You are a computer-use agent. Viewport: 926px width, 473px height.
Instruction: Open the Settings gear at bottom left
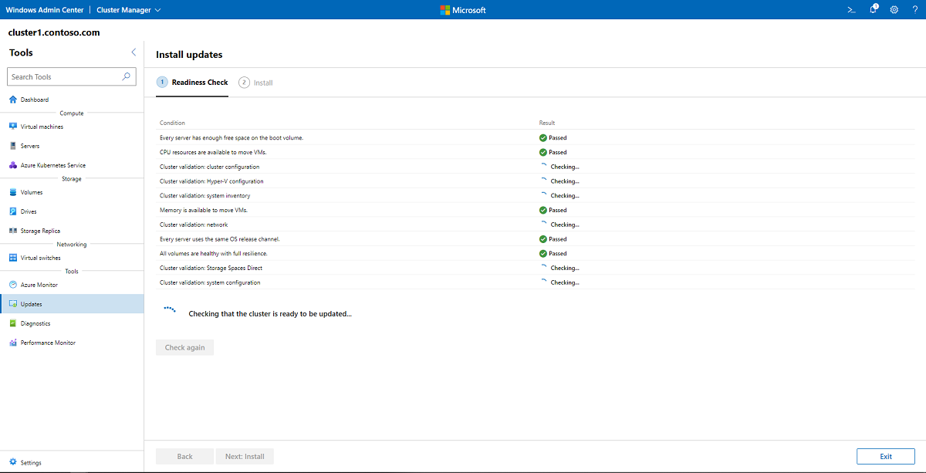pos(29,461)
